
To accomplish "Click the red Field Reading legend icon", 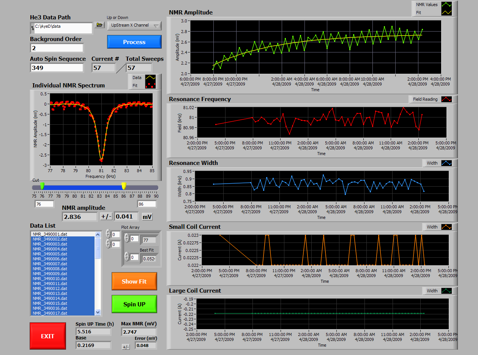I will [446, 99].
